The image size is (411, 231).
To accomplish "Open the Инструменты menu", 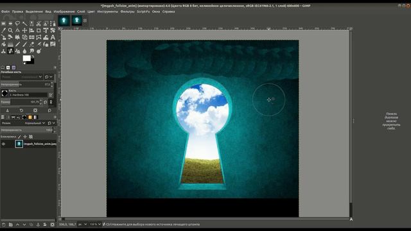I will tap(107, 12).
